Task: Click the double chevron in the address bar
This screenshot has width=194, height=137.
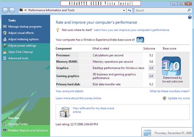Action: [26, 10]
